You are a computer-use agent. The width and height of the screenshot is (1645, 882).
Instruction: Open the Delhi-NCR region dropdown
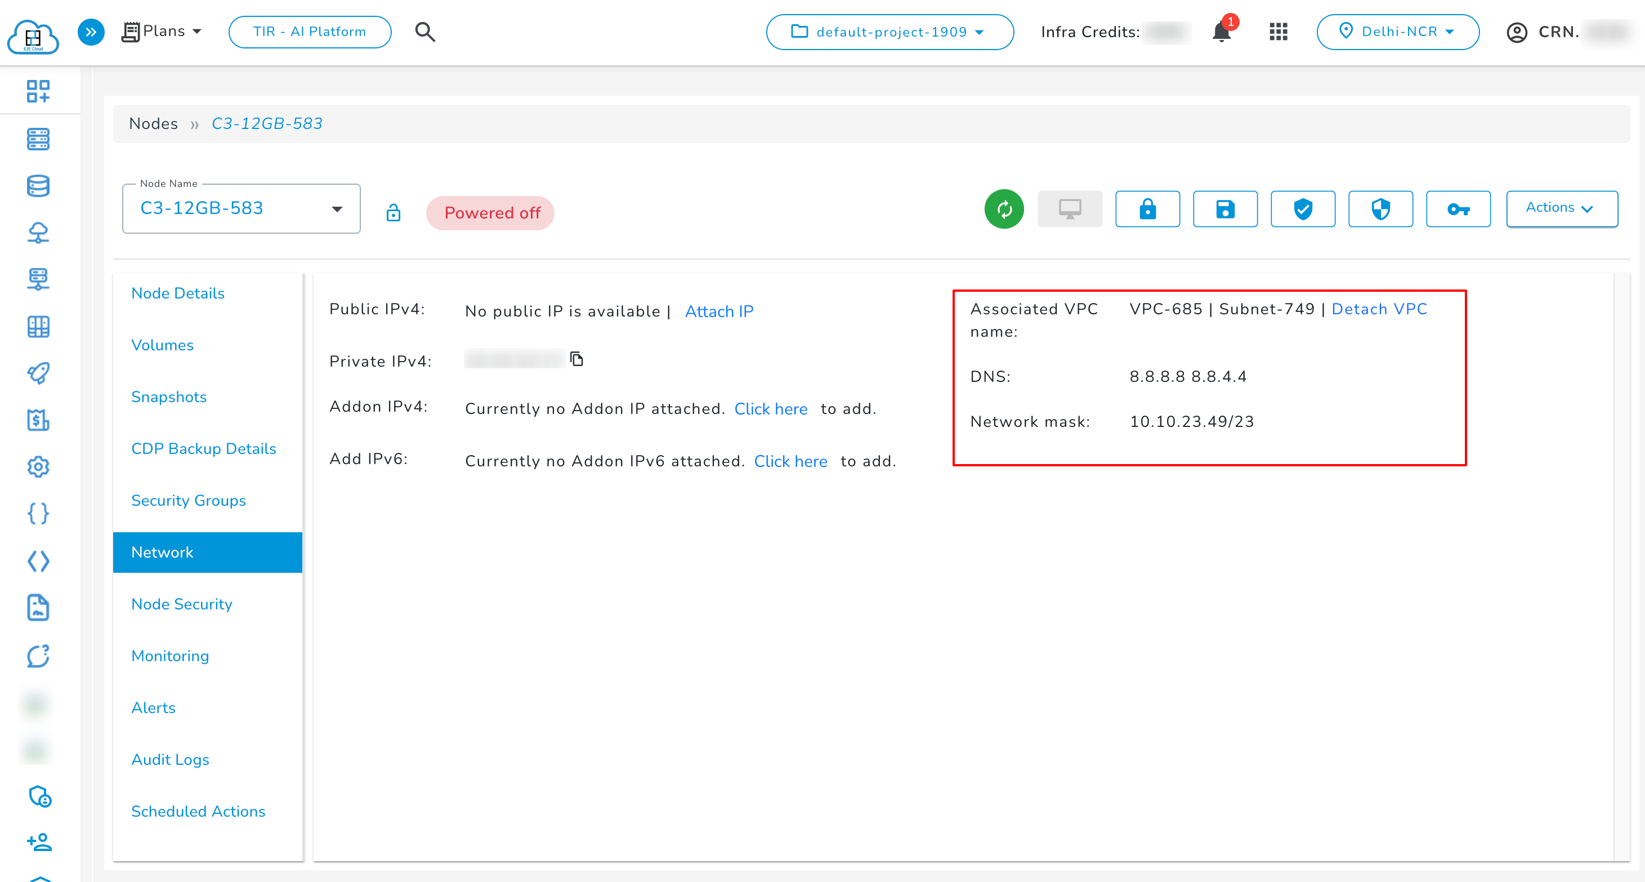tap(1398, 32)
